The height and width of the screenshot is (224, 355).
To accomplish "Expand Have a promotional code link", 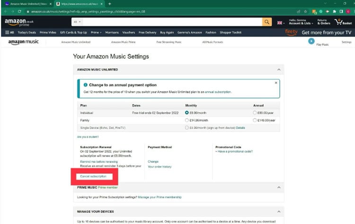I will pyautogui.click(x=234, y=151).
